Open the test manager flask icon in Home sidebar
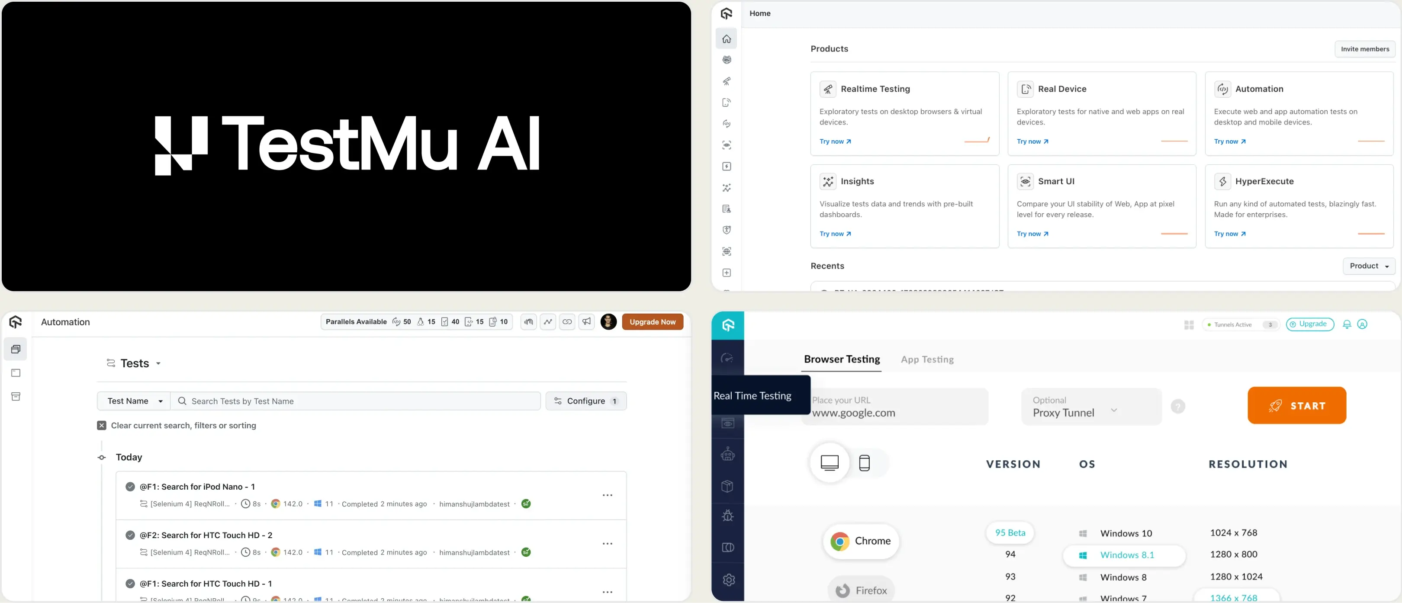1402x603 pixels. point(727,209)
